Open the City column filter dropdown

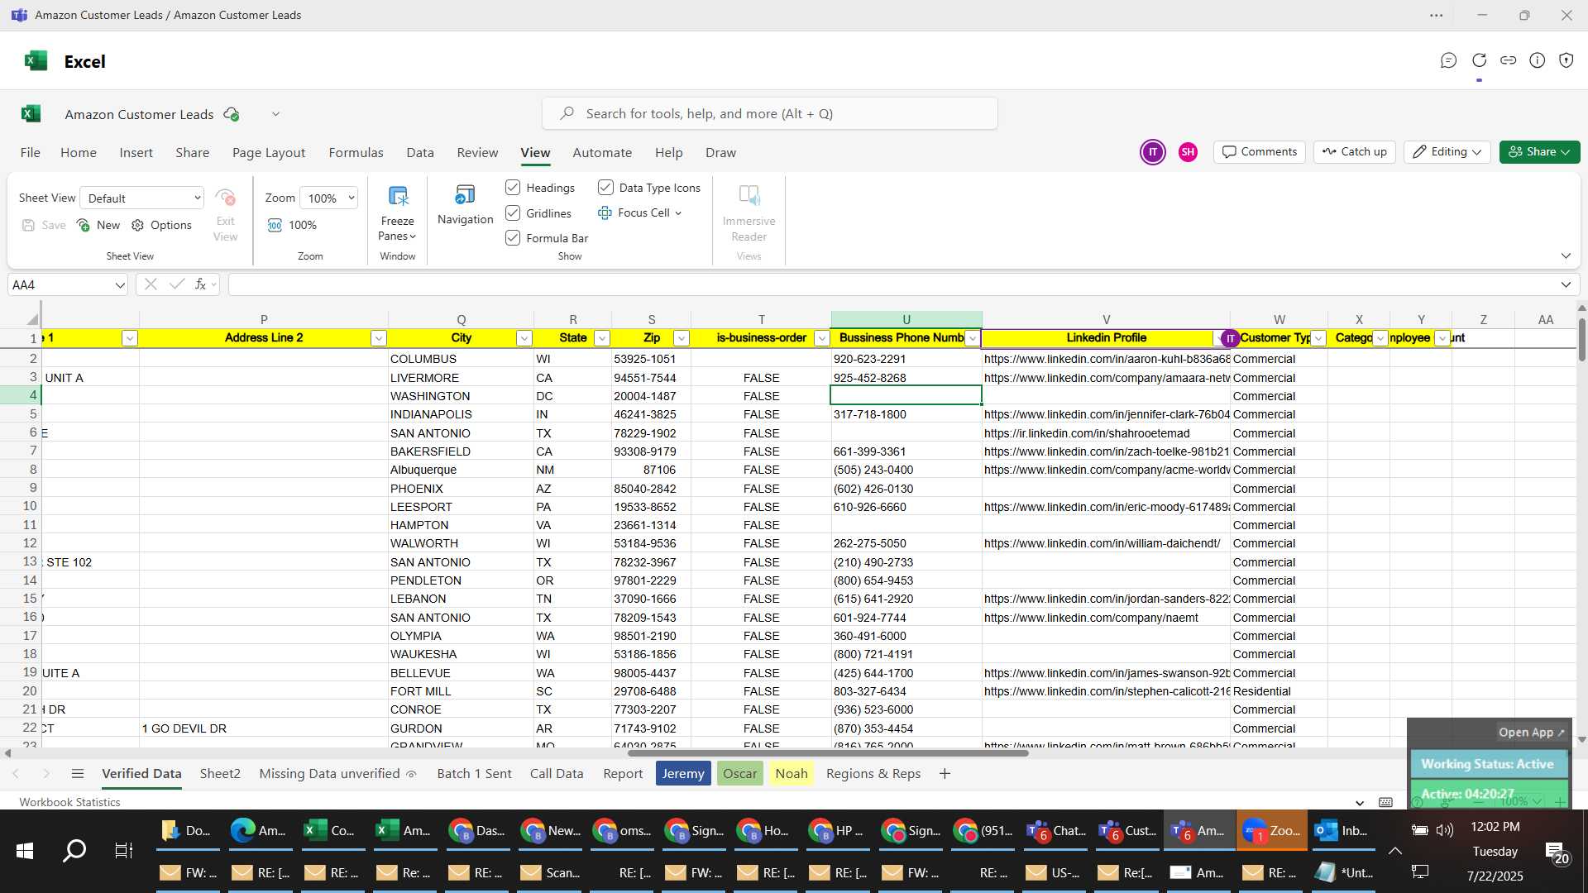(x=524, y=338)
